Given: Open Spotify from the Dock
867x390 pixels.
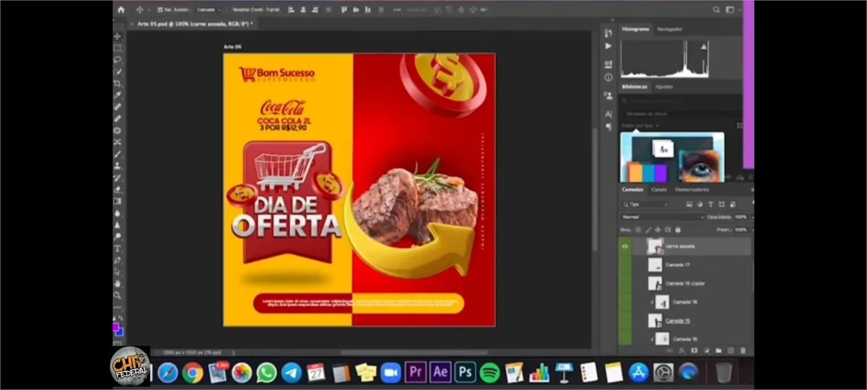Looking at the screenshot, I should pos(490,372).
